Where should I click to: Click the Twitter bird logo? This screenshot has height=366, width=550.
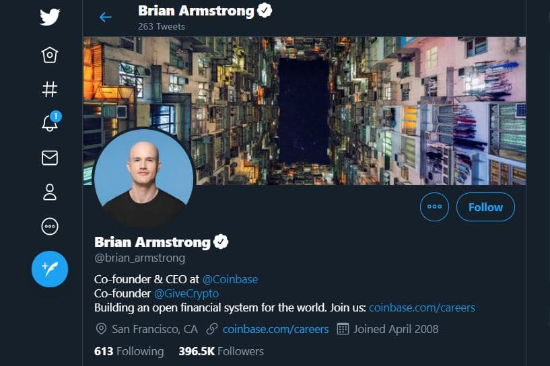50,17
